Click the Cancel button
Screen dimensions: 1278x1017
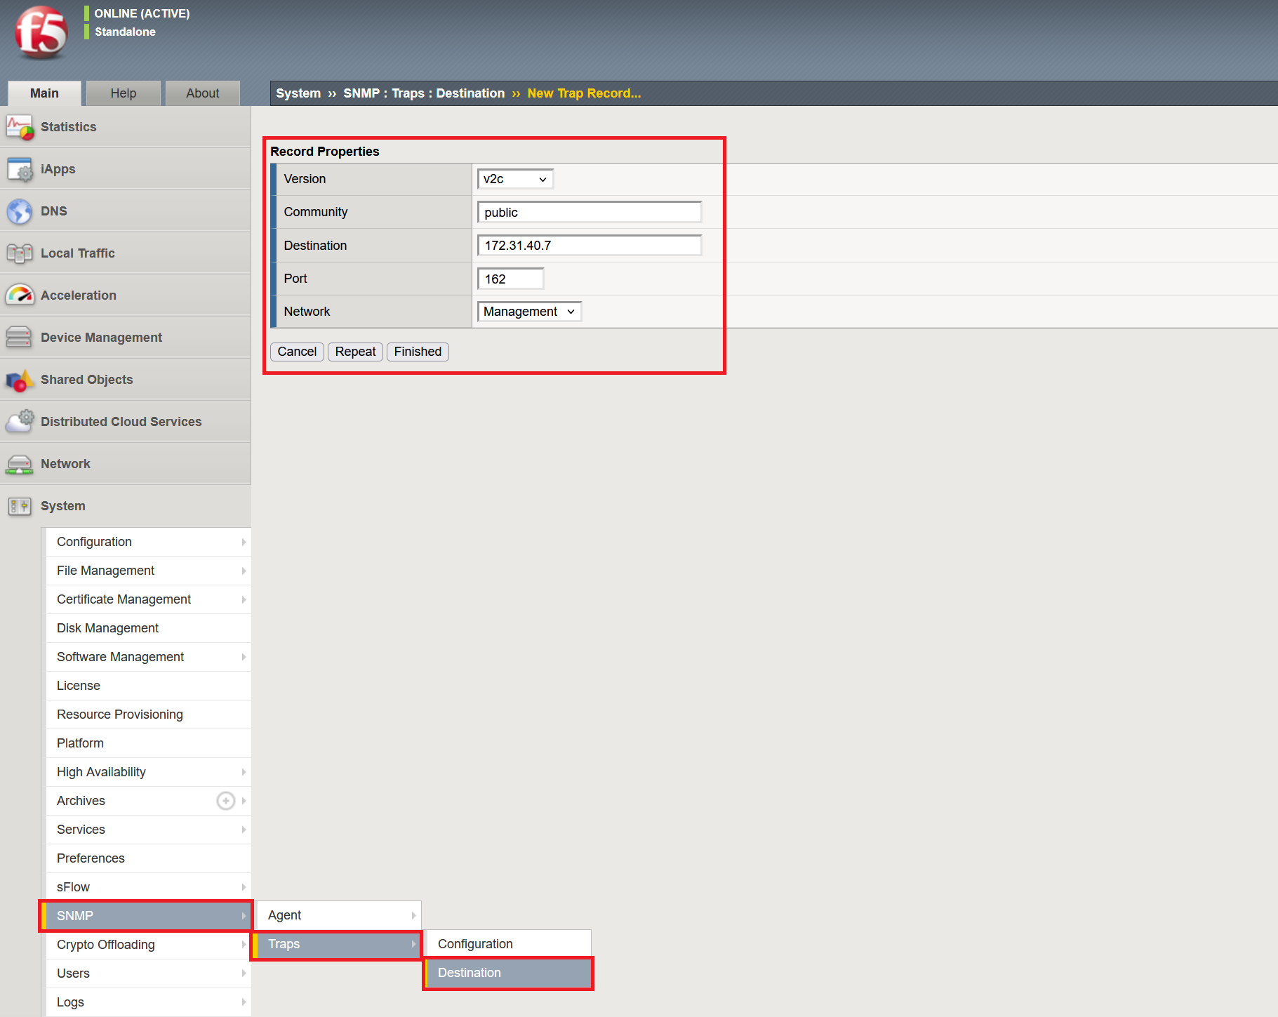(296, 352)
